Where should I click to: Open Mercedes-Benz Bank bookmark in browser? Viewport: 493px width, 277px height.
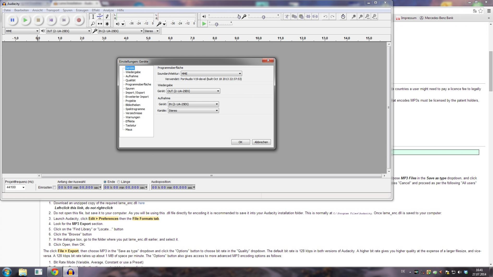pyautogui.click(x=436, y=18)
